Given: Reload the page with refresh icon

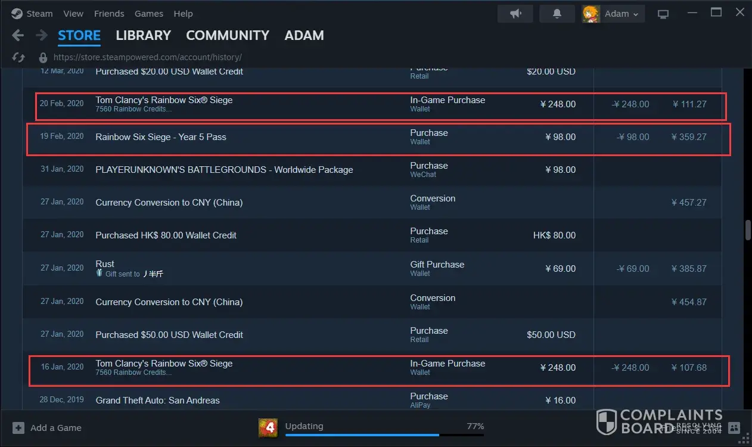Looking at the screenshot, I should pyautogui.click(x=18, y=57).
